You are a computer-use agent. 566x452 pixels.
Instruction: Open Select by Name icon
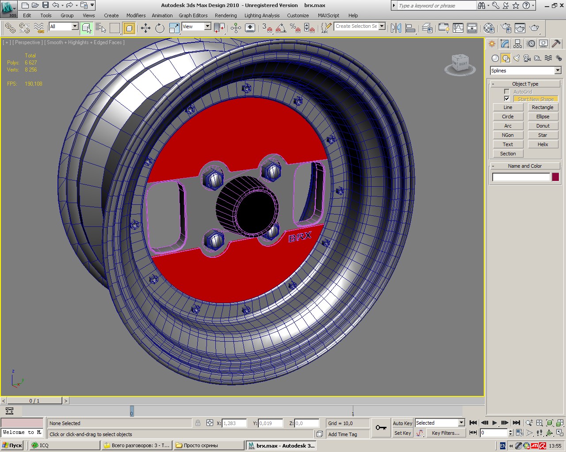(x=101, y=28)
